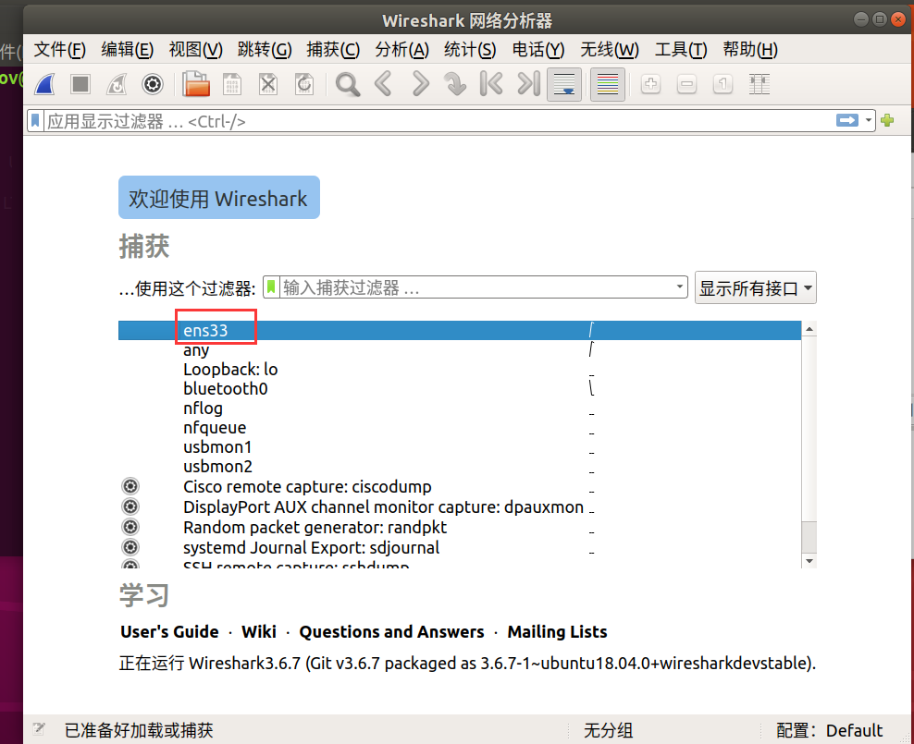Open settings for randpkt generator
This screenshot has height=744, width=914.
(130, 527)
